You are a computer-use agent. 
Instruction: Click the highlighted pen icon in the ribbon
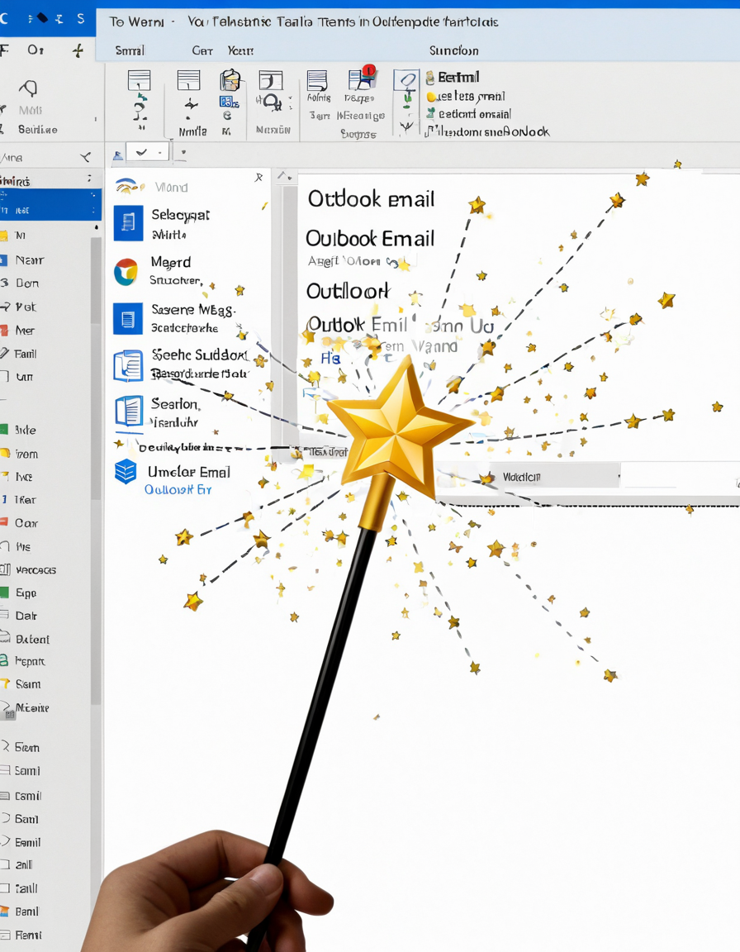click(406, 79)
